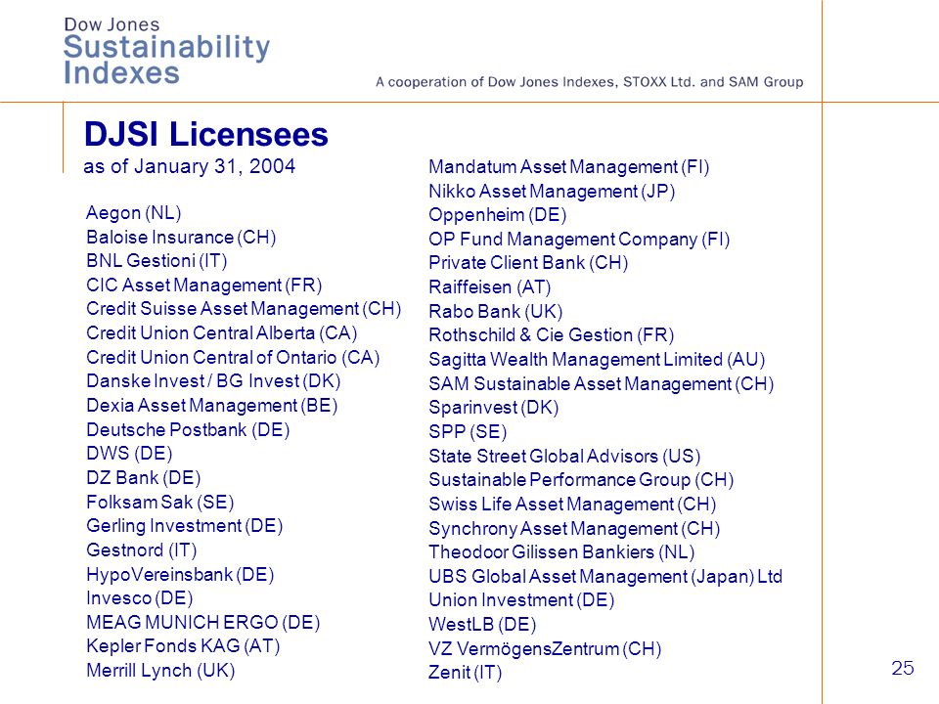This screenshot has height=704, width=939.
Task: Click 'UBS Global Asset Management (Japan) Ltd'
Action: click(x=605, y=577)
